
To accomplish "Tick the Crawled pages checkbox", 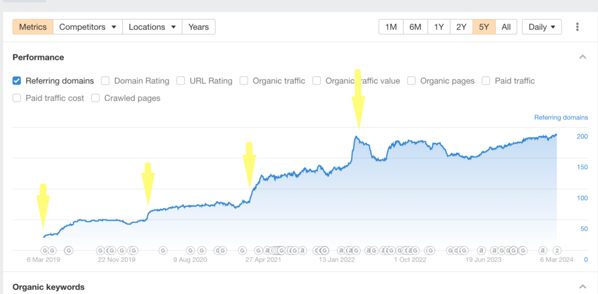I will pos(96,98).
